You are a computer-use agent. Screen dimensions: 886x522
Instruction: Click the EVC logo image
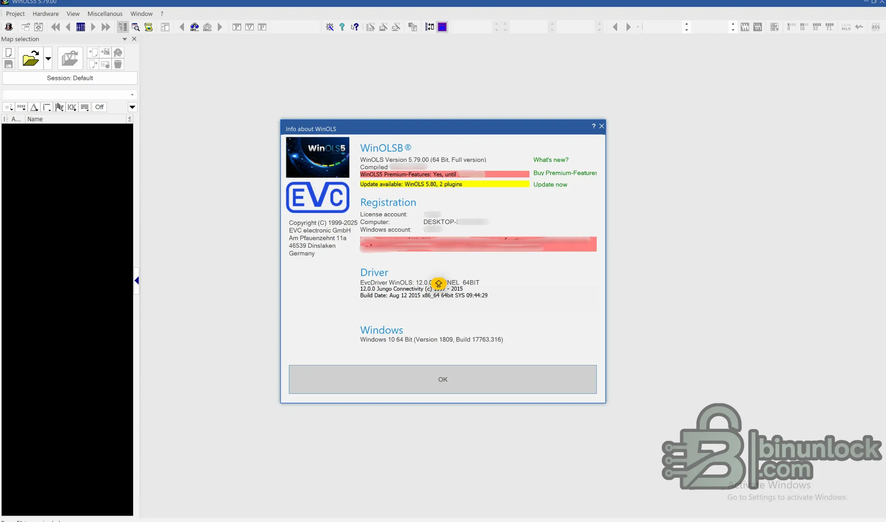(x=317, y=197)
